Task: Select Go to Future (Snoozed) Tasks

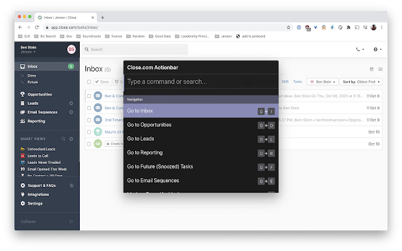Action: (201, 167)
